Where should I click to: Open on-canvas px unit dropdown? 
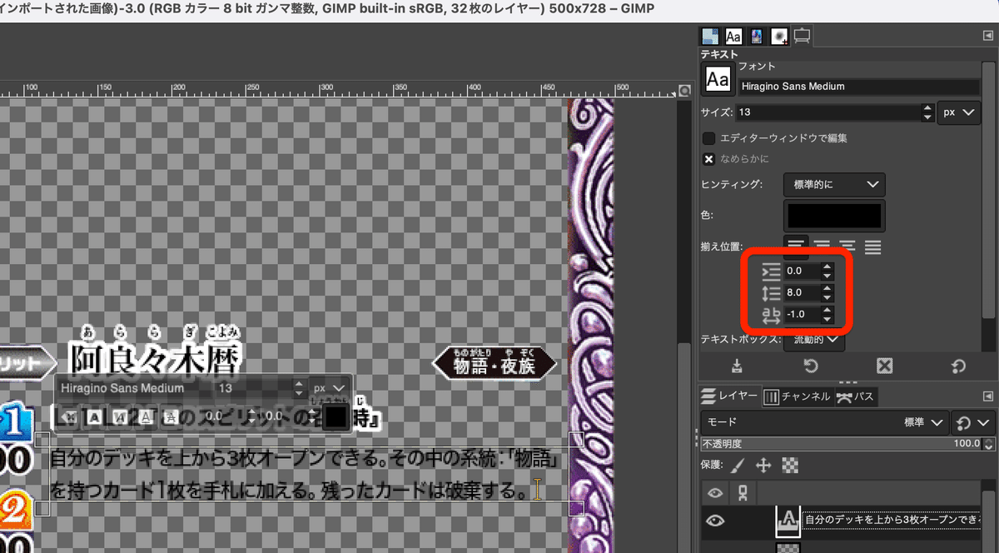pos(330,388)
